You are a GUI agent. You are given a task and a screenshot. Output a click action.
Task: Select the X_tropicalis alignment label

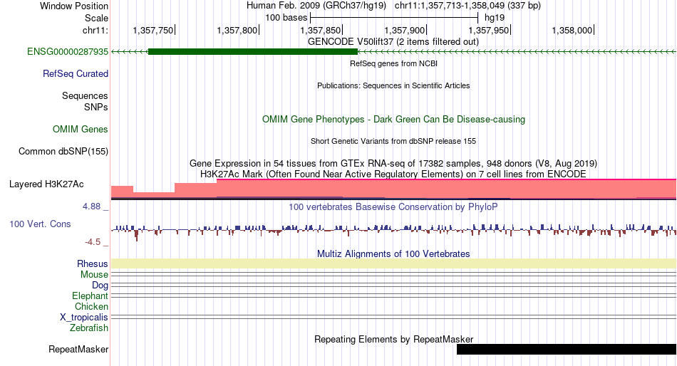(84, 318)
